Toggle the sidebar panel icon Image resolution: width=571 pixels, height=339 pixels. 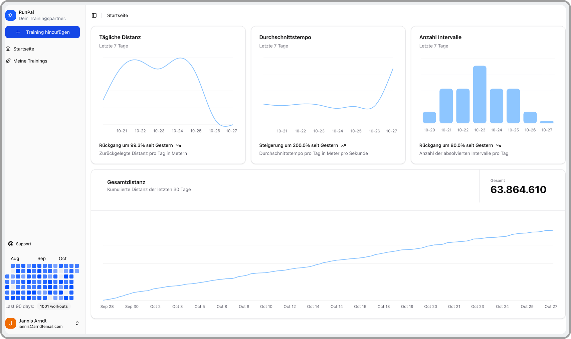(94, 15)
